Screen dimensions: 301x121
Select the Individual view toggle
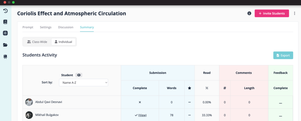coord(63,42)
